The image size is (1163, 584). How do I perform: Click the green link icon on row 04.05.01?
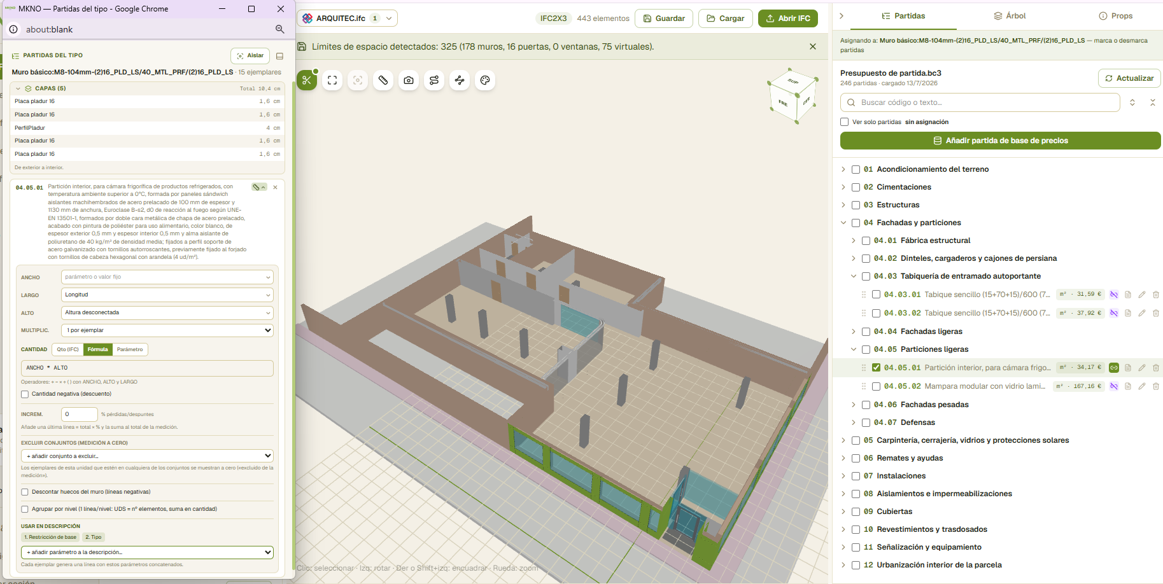[1114, 368]
